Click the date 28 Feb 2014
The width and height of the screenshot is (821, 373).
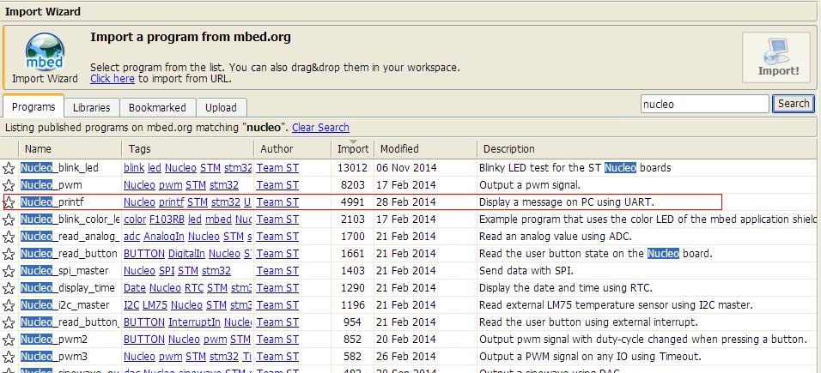[x=408, y=202]
